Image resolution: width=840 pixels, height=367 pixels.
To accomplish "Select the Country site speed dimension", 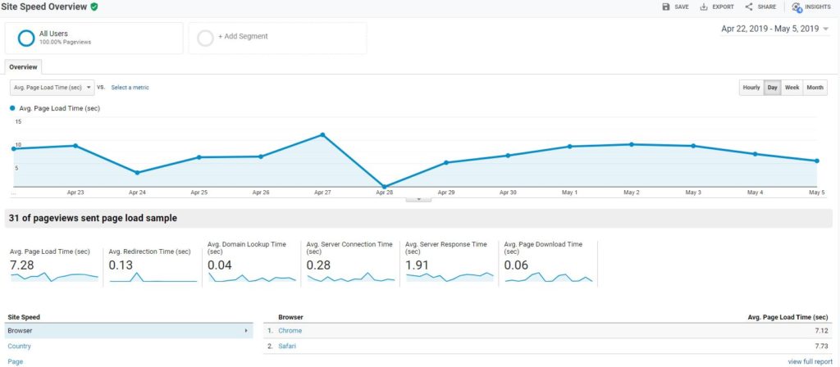I will pos(20,347).
